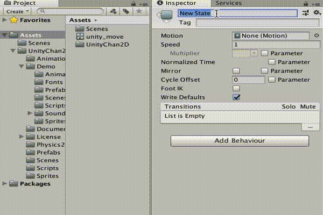Click the search by label tag icon
Screen dimensions: 323x215
pyautogui.click(x=126, y=11)
